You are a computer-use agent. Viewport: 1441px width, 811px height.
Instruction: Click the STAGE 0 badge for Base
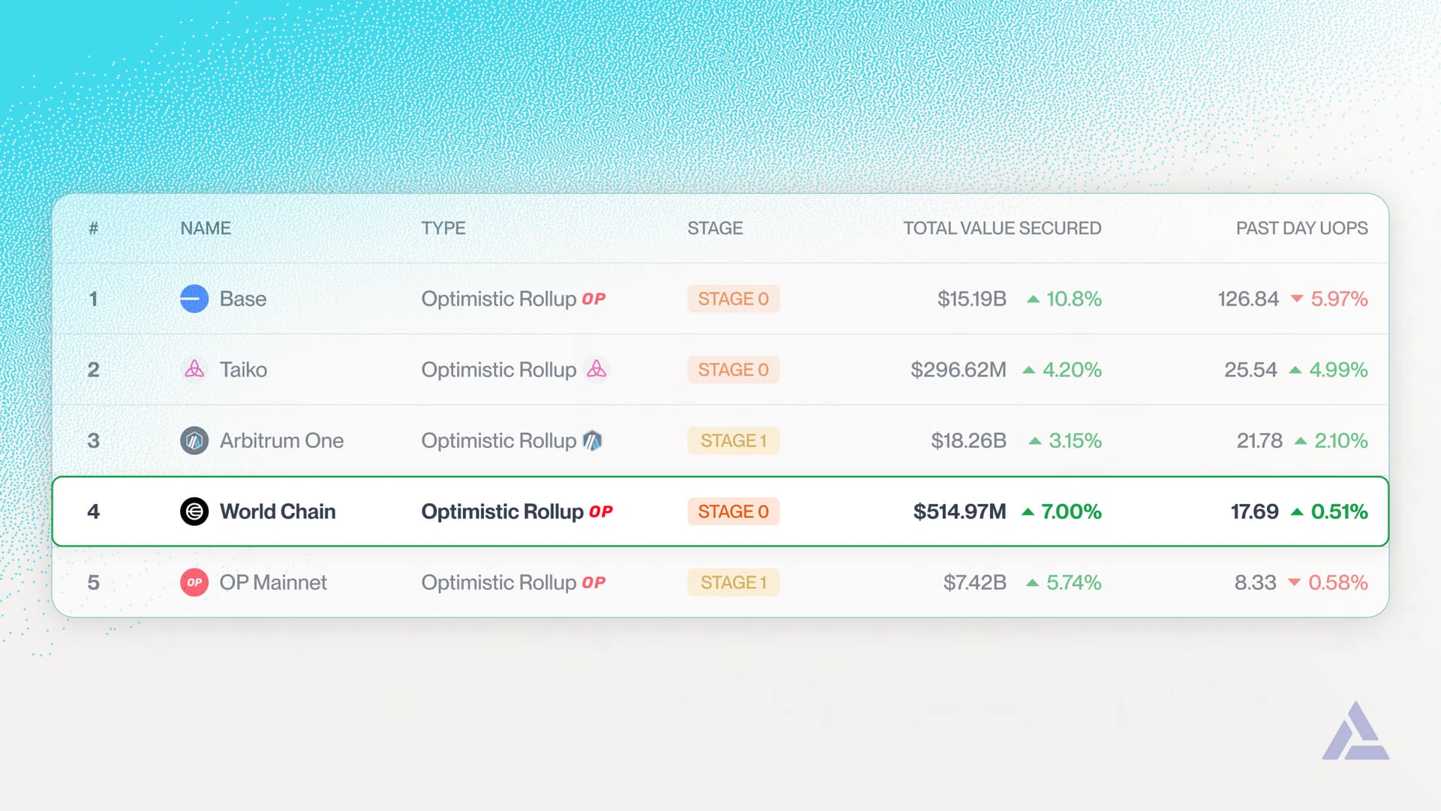733,299
